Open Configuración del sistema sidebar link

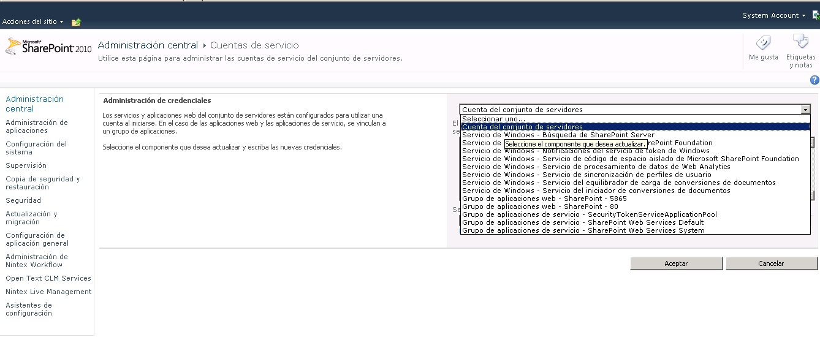36,148
